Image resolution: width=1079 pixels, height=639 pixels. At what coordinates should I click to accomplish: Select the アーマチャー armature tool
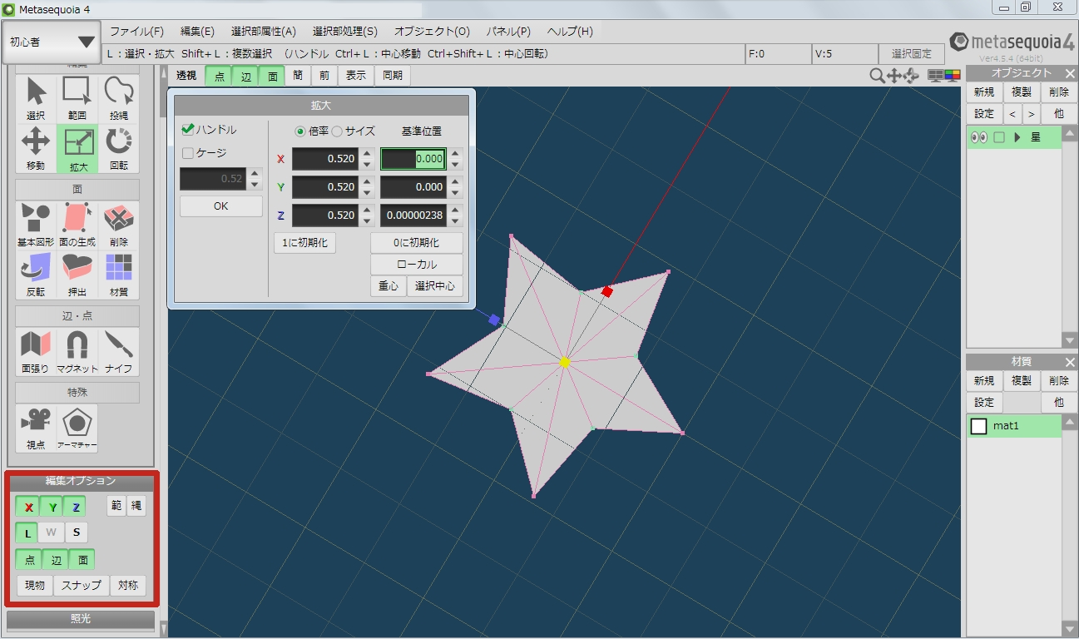click(x=77, y=428)
